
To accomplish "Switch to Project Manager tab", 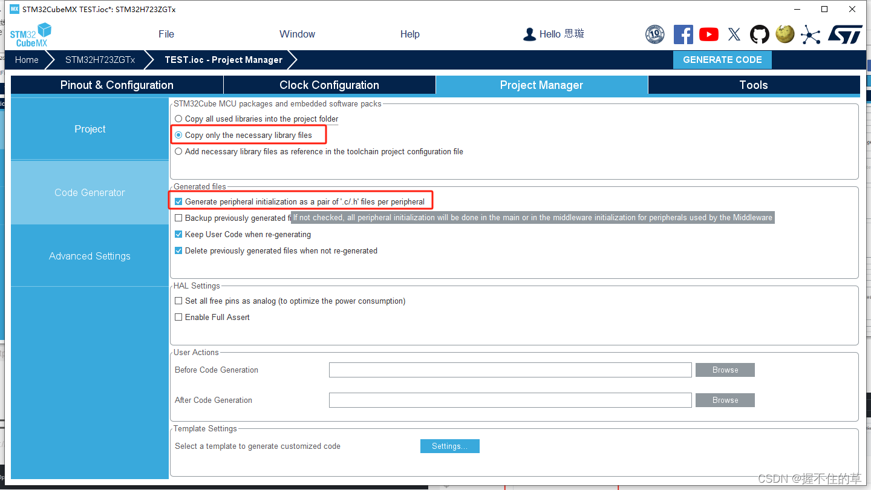I will tap(541, 85).
